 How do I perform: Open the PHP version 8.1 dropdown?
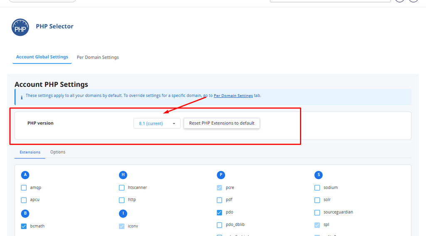coord(157,123)
